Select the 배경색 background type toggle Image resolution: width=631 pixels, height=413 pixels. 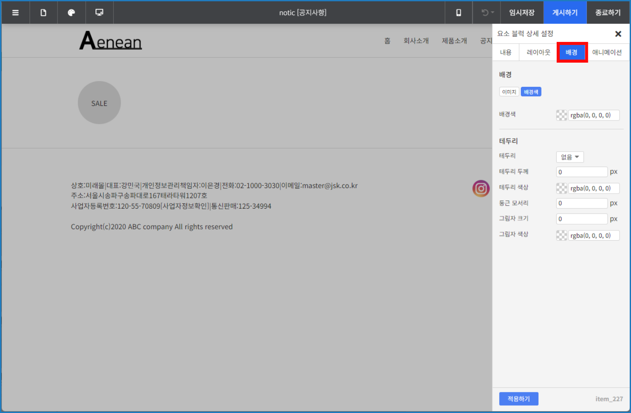click(x=531, y=92)
